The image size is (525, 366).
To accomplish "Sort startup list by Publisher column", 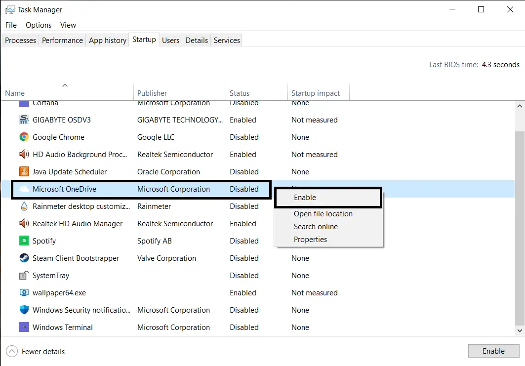I will [180, 91].
